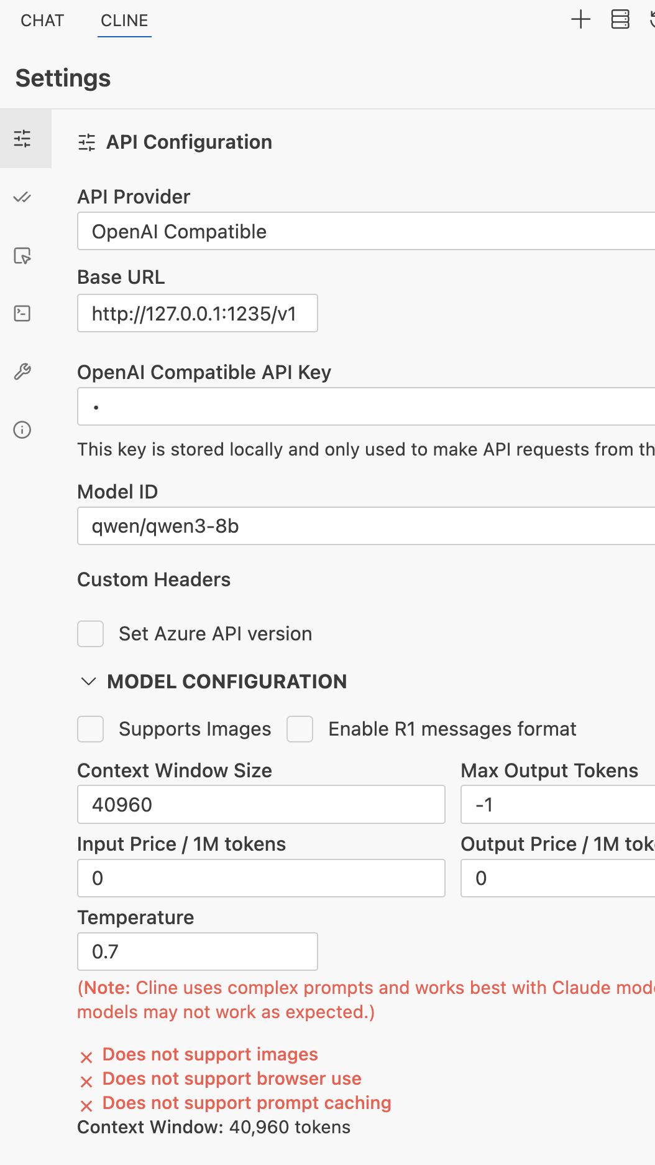Click the Temperature input field

(198, 952)
